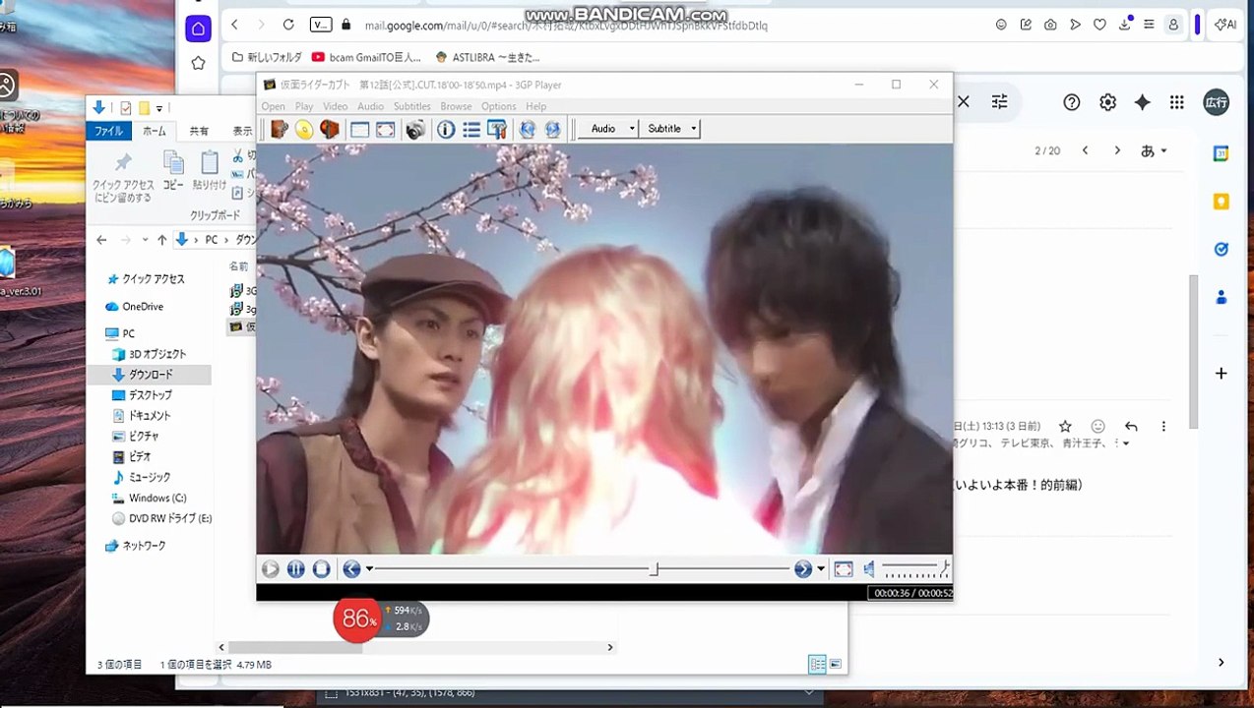
Task: Pause the video playback
Action: (295, 568)
